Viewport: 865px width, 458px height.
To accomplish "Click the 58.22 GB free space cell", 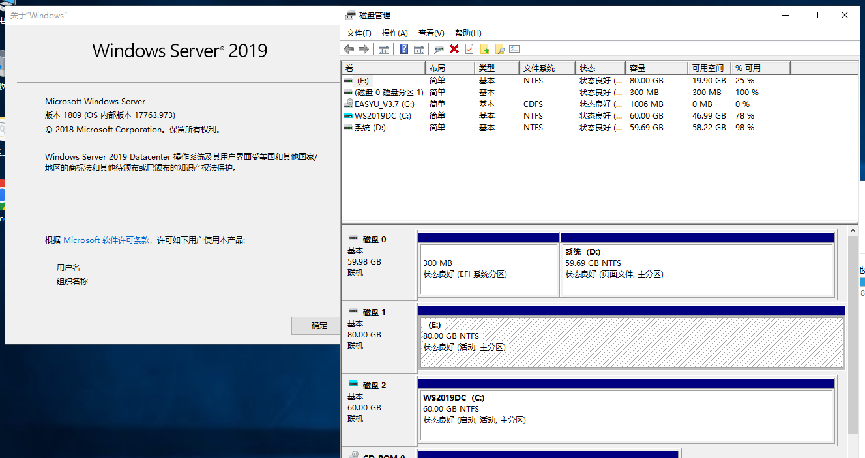I will click(709, 128).
